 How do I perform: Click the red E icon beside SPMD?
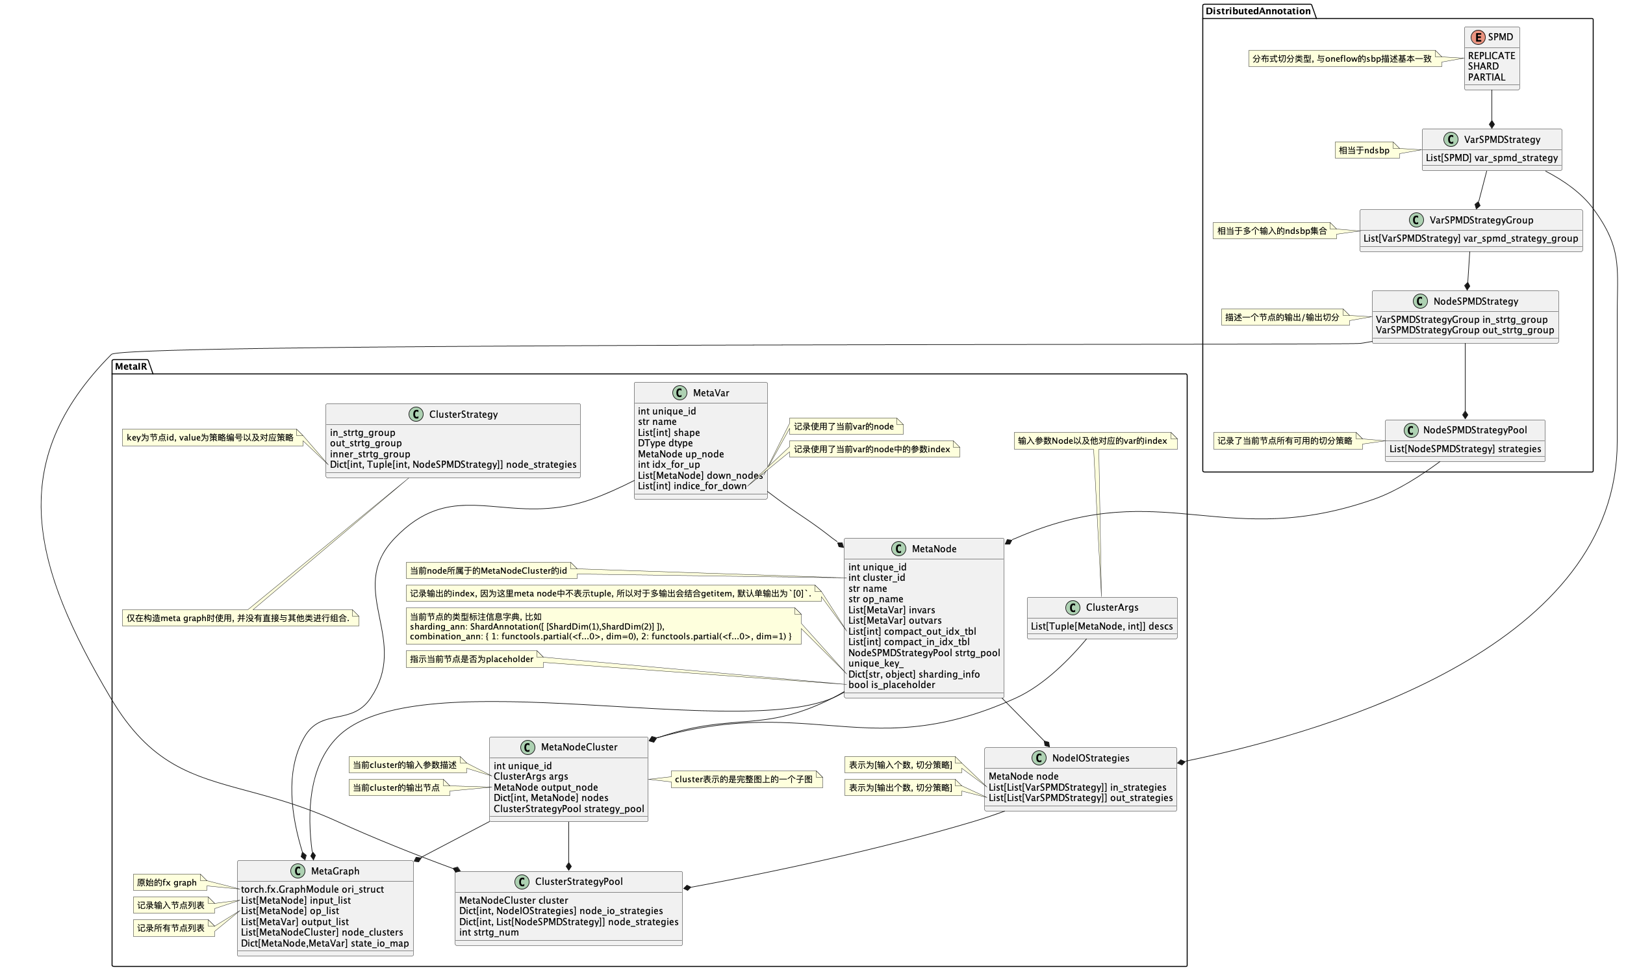click(1478, 37)
